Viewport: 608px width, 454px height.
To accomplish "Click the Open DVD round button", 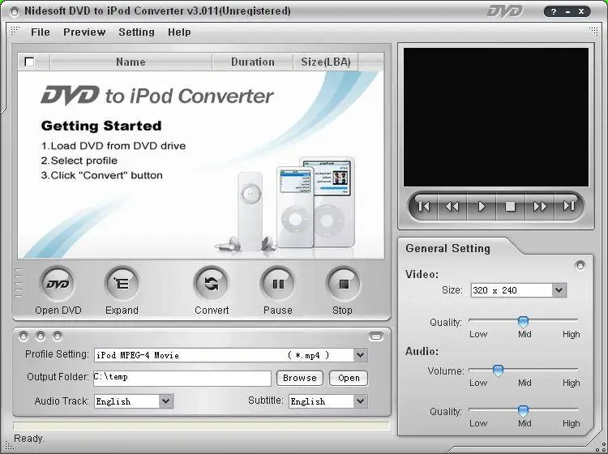I will pos(58,285).
